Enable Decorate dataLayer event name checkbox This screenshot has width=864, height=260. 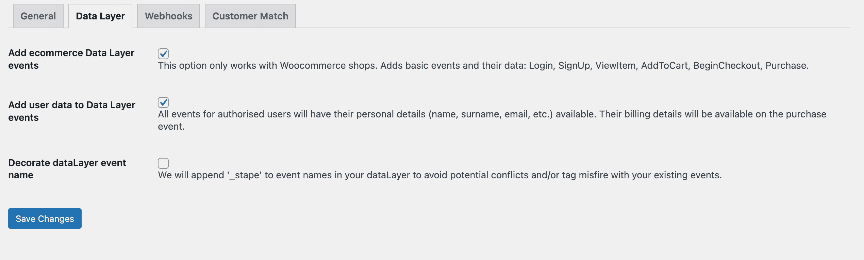163,163
